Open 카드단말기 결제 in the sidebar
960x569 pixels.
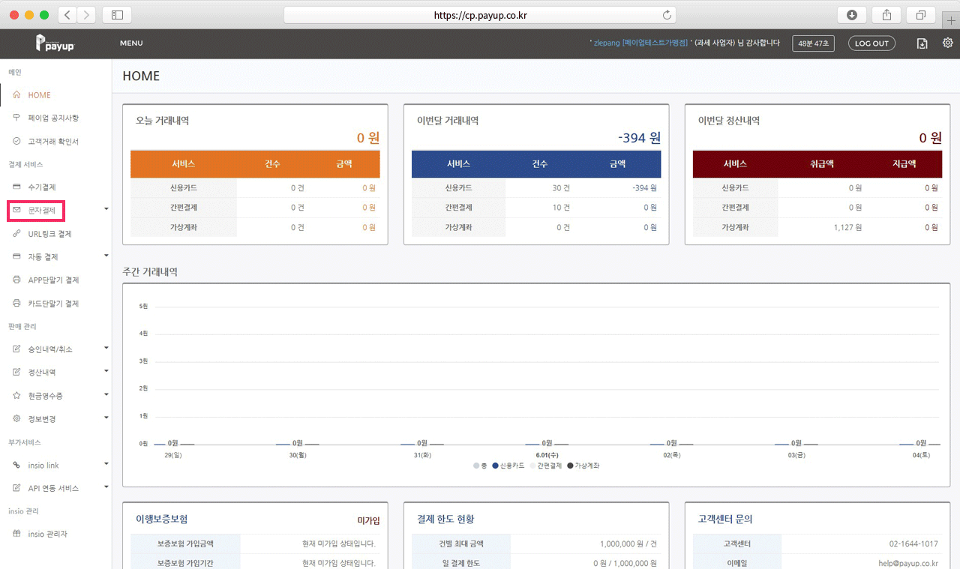53,304
